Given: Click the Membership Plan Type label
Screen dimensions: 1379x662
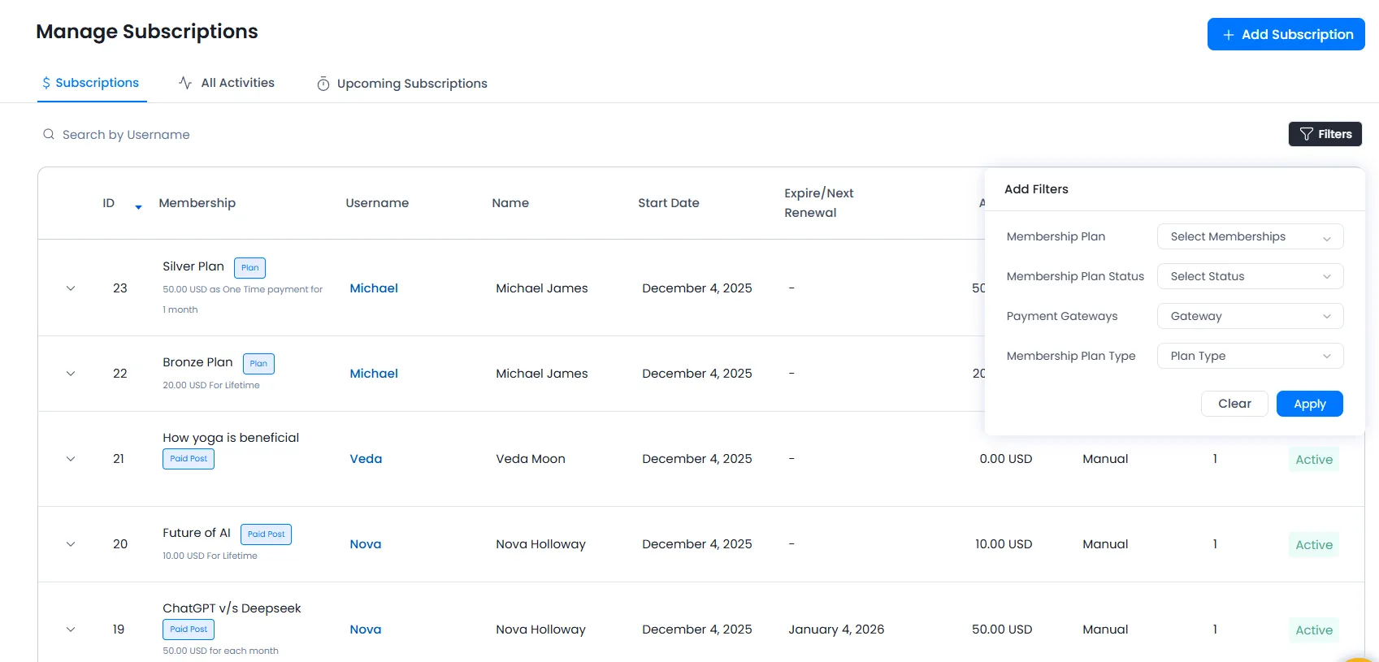Looking at the screenshot, I should [x=1071, y=356].
